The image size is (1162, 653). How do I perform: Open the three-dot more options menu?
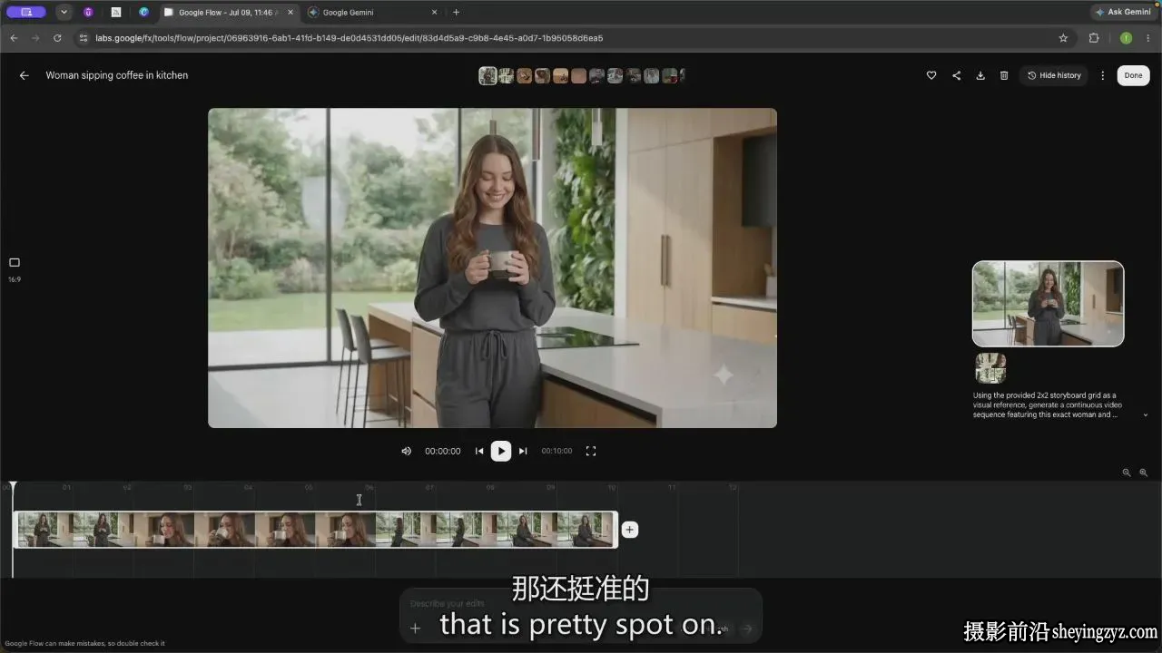[x=1103, y=75]
